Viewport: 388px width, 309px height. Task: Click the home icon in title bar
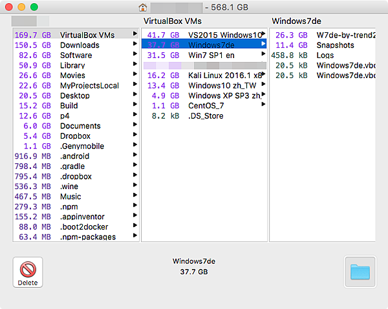143,7
